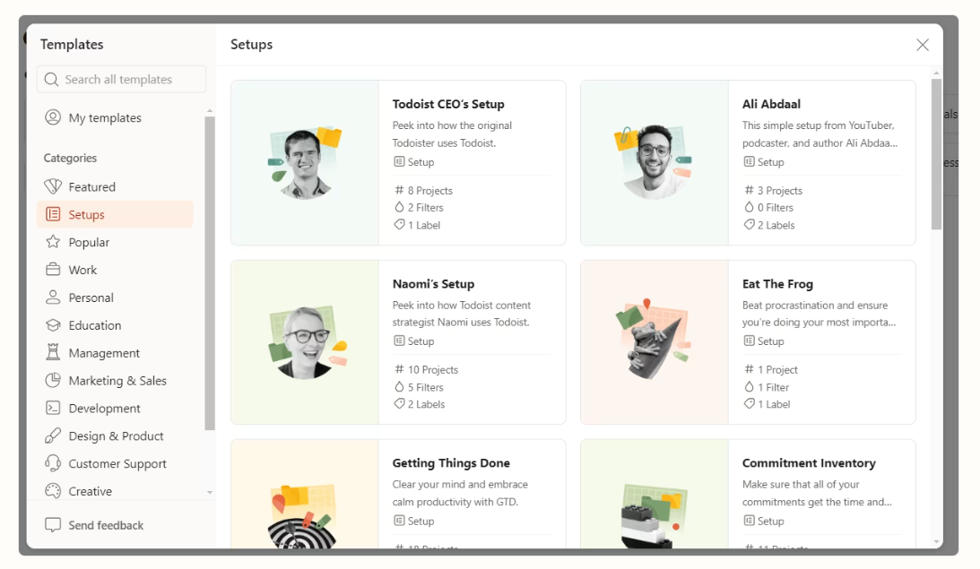Screen dimensions: 980x569
Task: Click the Featured diamond icon
Action: 53,186
